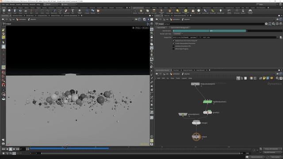Viewport: 283px width, 159px height.
Task: Click the scene view back arrow
Action: pos(3,19)
